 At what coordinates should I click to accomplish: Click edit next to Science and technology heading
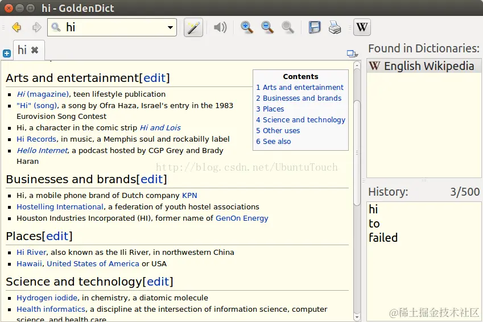coord(158,282)
